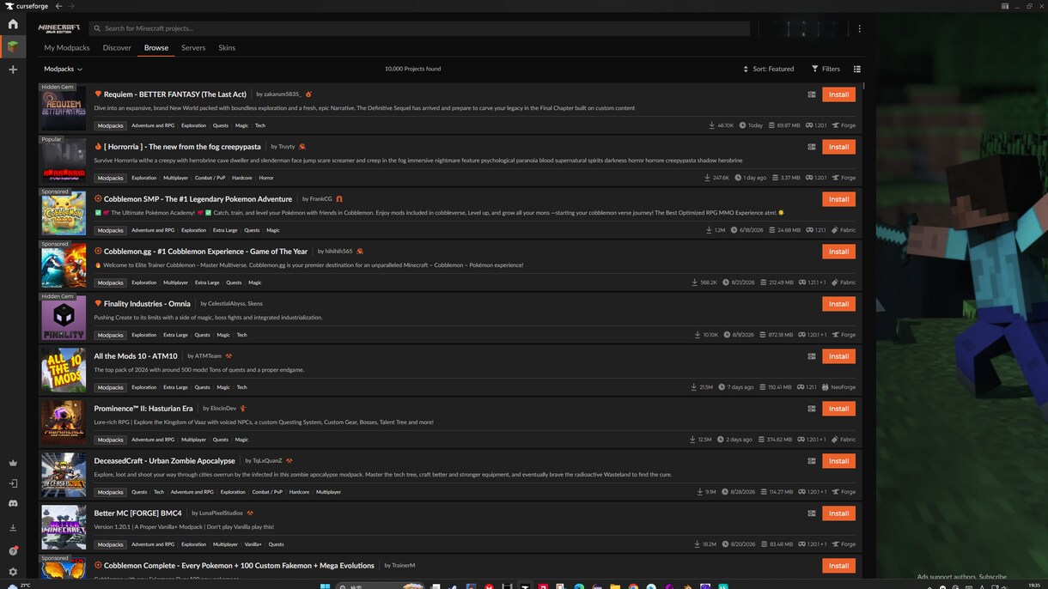Viewport: 1048px width, 589px height.
Task: Select the Minecraft game icon in sidebar
Action: pyautogui.click(x=13, y=46)
